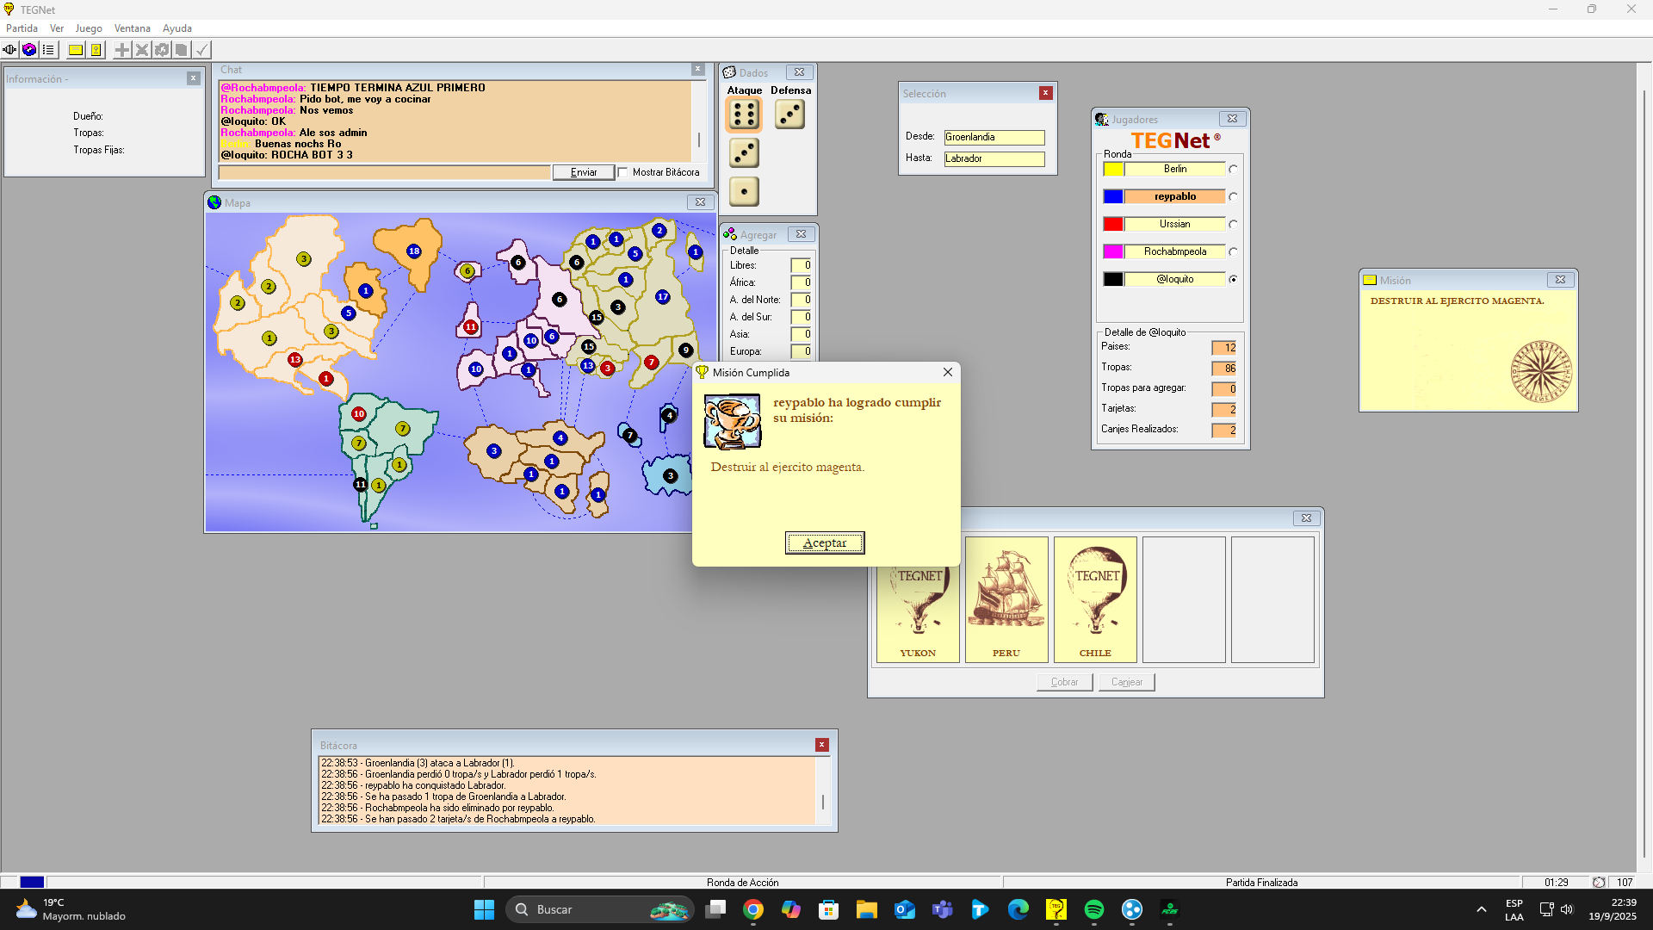Click the chat message input field
This screenshot has height=930, width=1653.
point(384,173)
